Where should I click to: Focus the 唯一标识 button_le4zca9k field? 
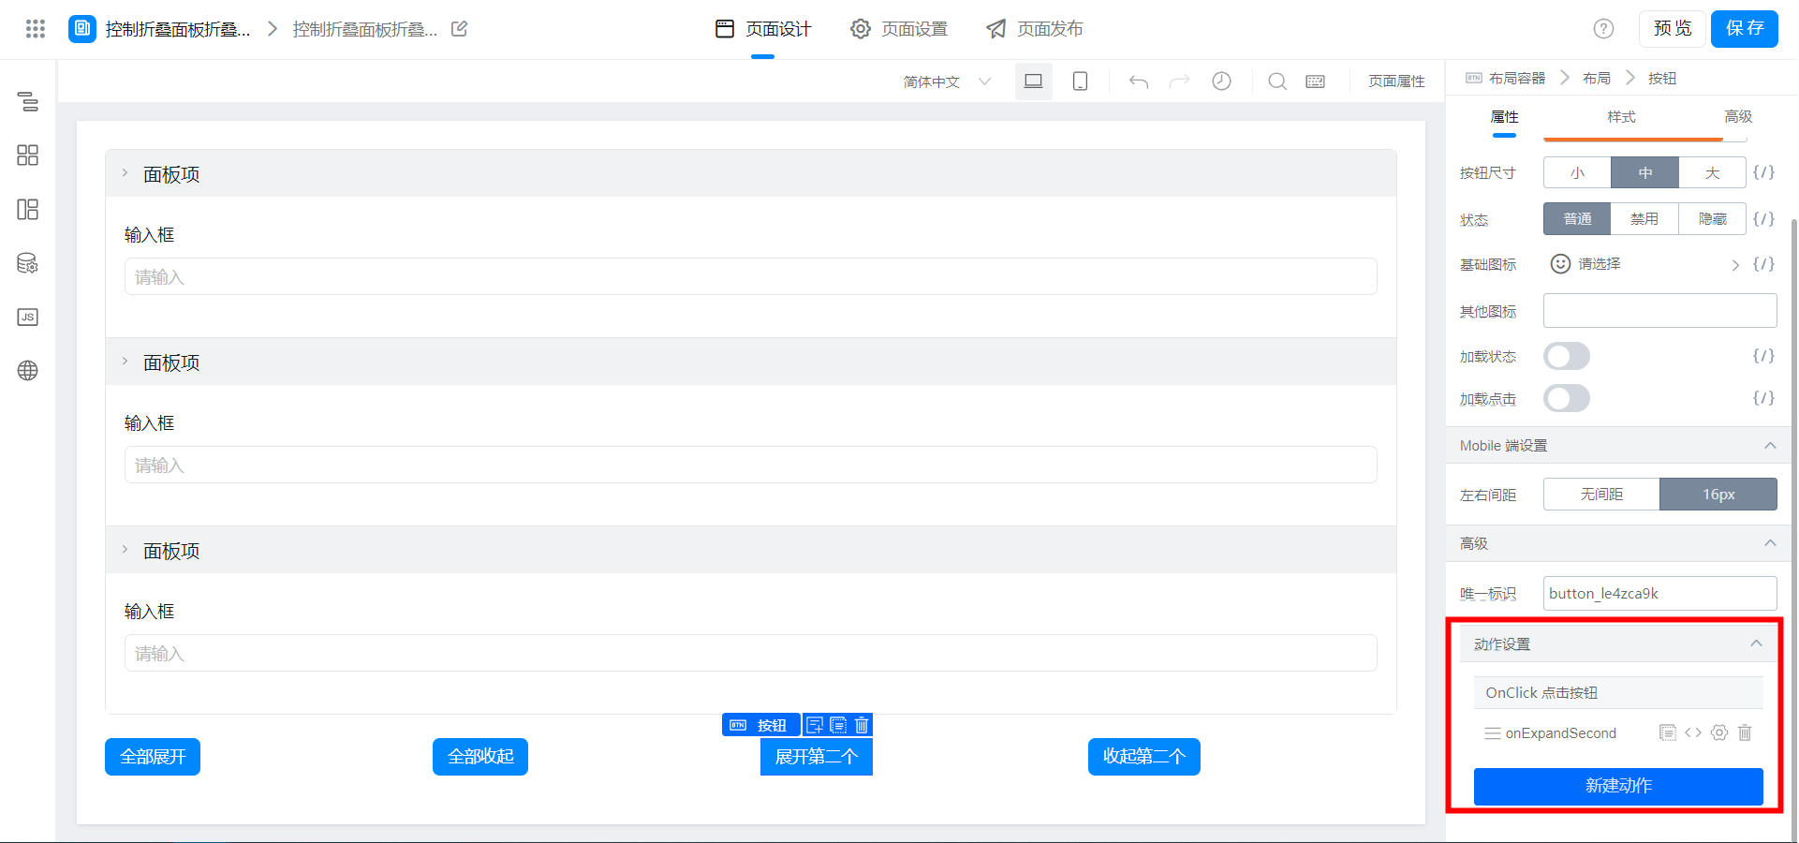(1659, 594)
